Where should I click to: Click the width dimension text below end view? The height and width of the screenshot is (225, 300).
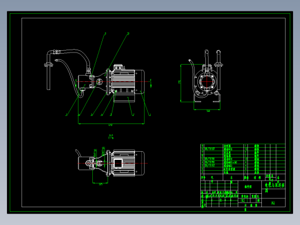(208, 111)
